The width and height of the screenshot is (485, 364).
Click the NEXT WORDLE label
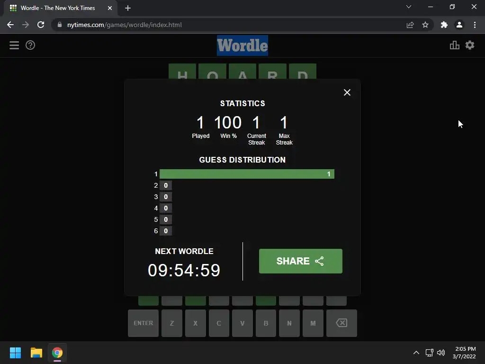pyautogui.click(x=184, y=251)
